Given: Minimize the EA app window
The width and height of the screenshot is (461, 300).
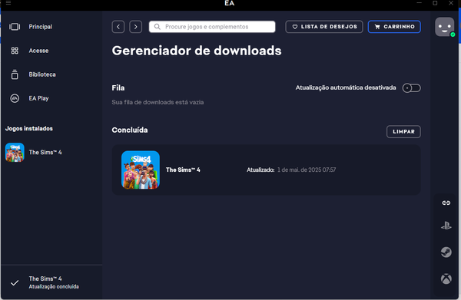Looking at the screenshot, I should (419, 2).
